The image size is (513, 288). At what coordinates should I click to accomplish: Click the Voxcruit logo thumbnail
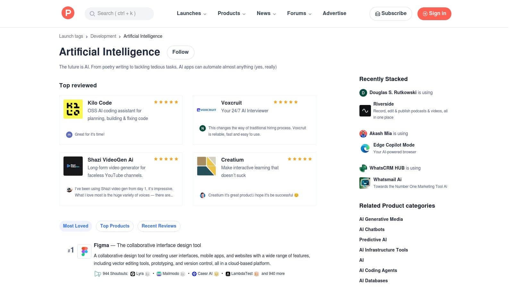click(x=206, y=110)
